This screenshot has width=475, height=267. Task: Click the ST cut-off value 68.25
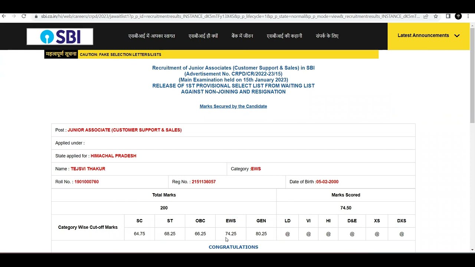[170, 234]
